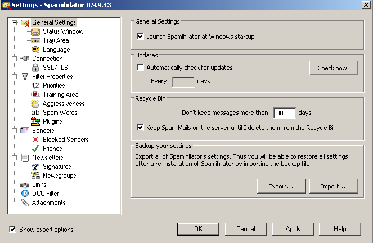Click the SSL/TLS padlock icon

(35, 67)
